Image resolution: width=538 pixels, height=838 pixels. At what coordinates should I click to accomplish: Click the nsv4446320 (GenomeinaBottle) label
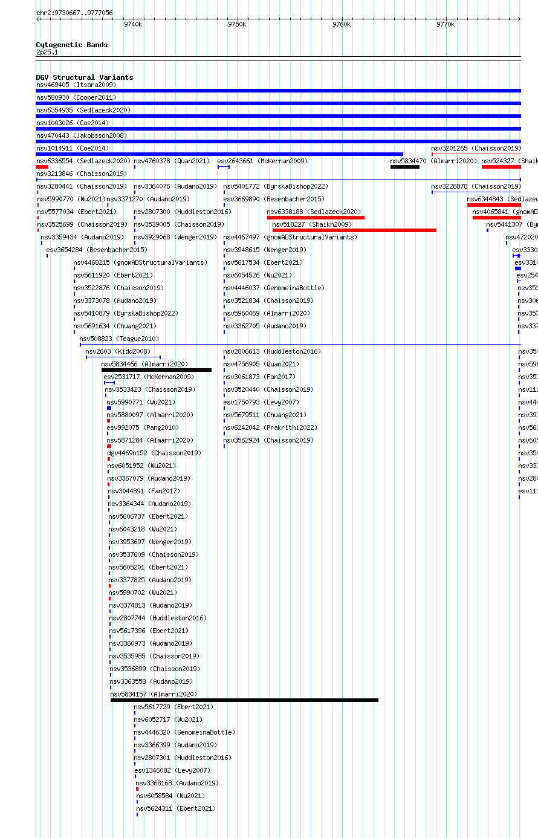pos(185,732)
